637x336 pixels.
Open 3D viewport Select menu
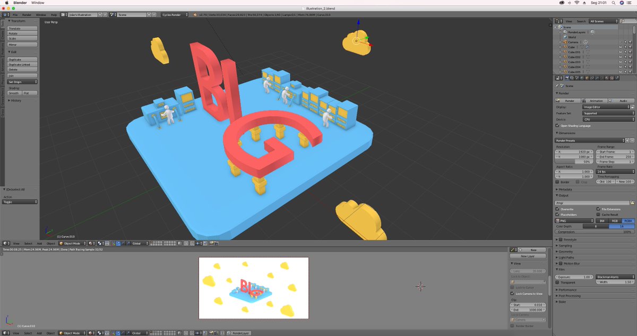pos(28,243)
